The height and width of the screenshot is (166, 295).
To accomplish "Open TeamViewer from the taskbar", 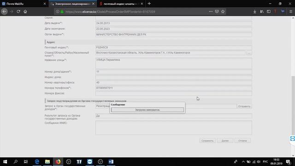I will 90,162.
